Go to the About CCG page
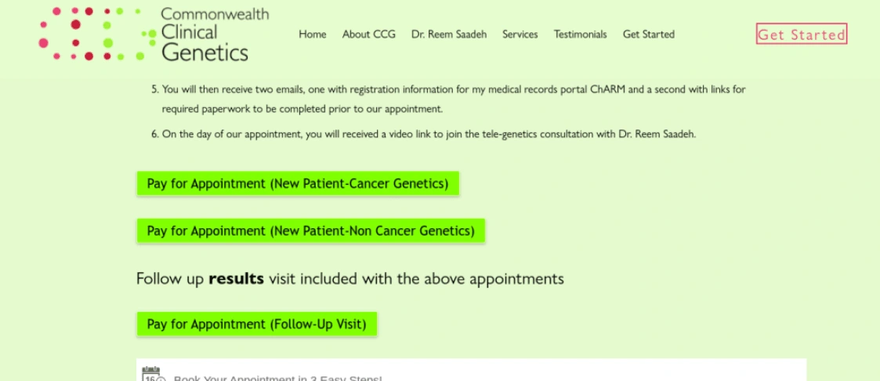Viewport: 880px width, 381px height. (369, 34)
